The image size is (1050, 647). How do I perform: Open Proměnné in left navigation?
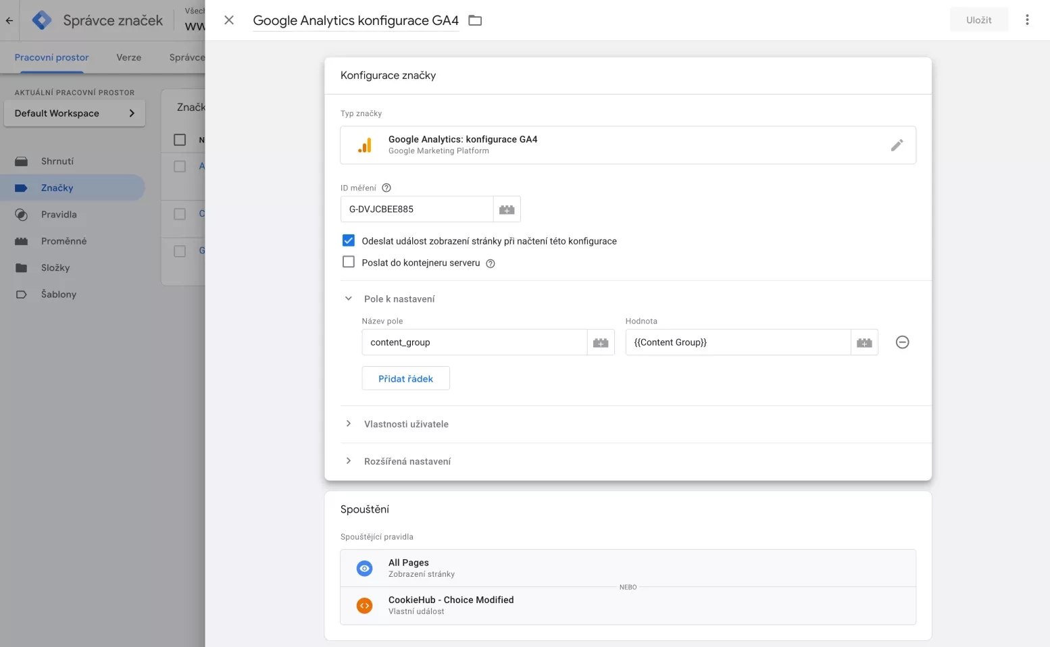click(x=64, y=241)
